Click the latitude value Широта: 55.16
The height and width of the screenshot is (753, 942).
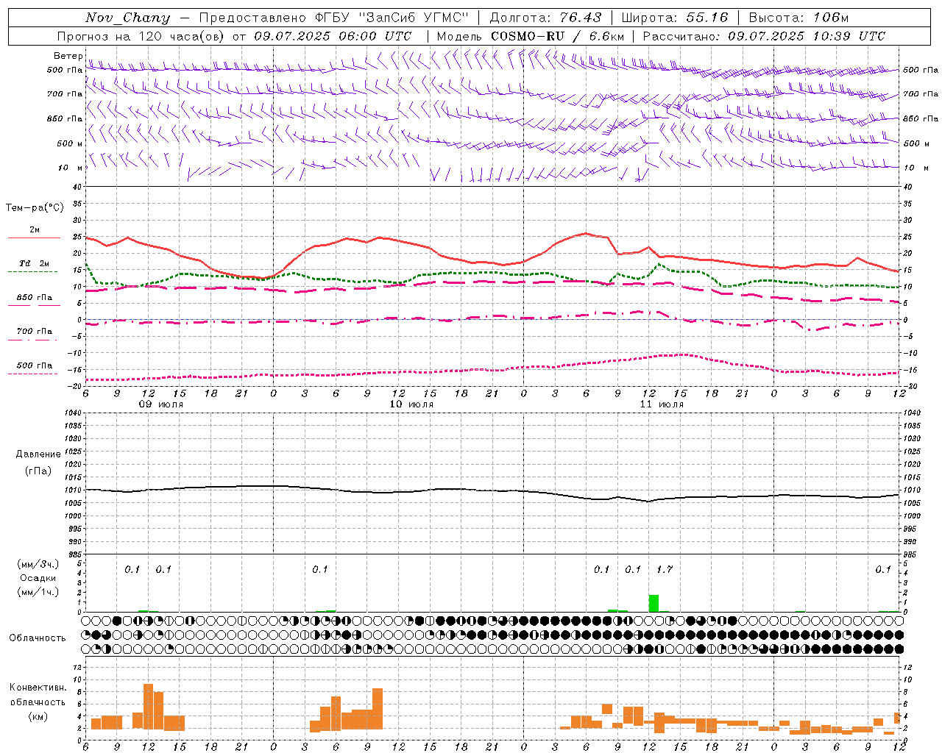point(675,18)
